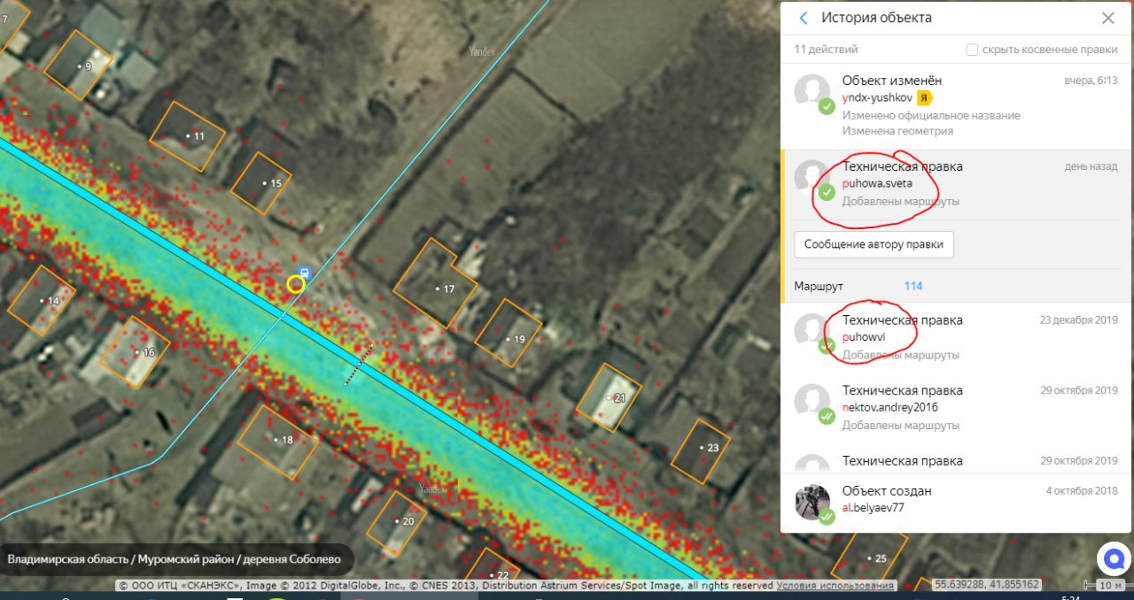
Task: Open route 114 link
Action: [913, 286]
